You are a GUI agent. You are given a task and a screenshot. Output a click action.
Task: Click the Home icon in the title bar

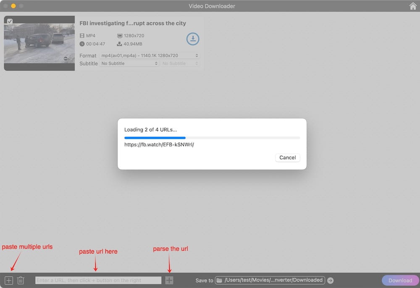[413, 6]
